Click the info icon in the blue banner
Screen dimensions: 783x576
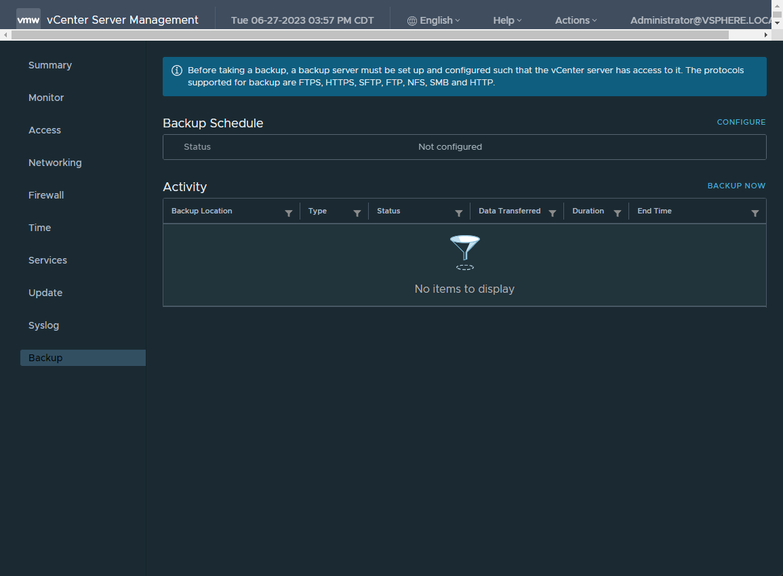[177, 70]
